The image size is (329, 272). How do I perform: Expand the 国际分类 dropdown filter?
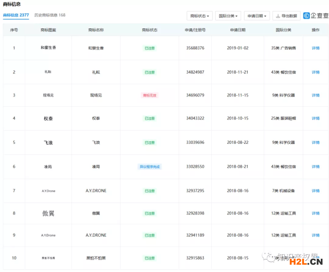click(228, 16)
